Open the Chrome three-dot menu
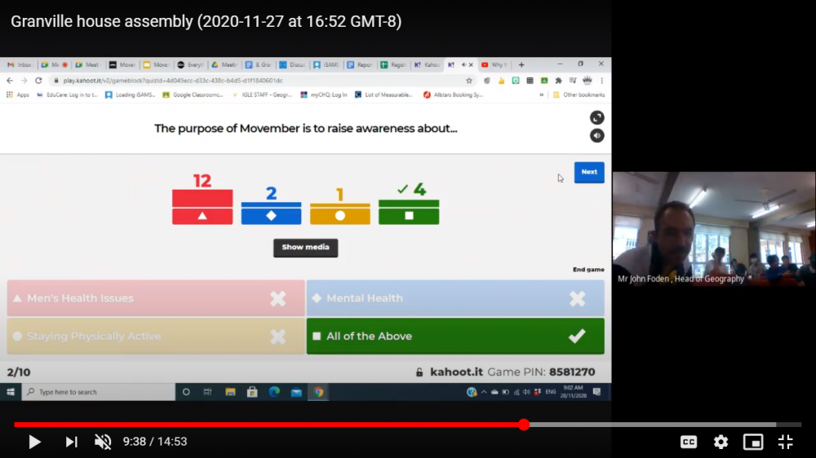Image resolution: width=816 pixels, height=458 pixels. click(601, 81)
